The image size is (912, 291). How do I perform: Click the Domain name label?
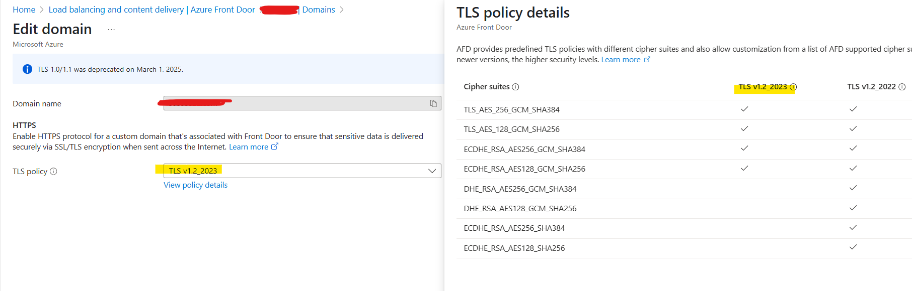37,104
